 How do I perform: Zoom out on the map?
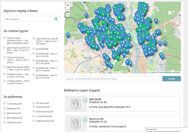[68, 9]
